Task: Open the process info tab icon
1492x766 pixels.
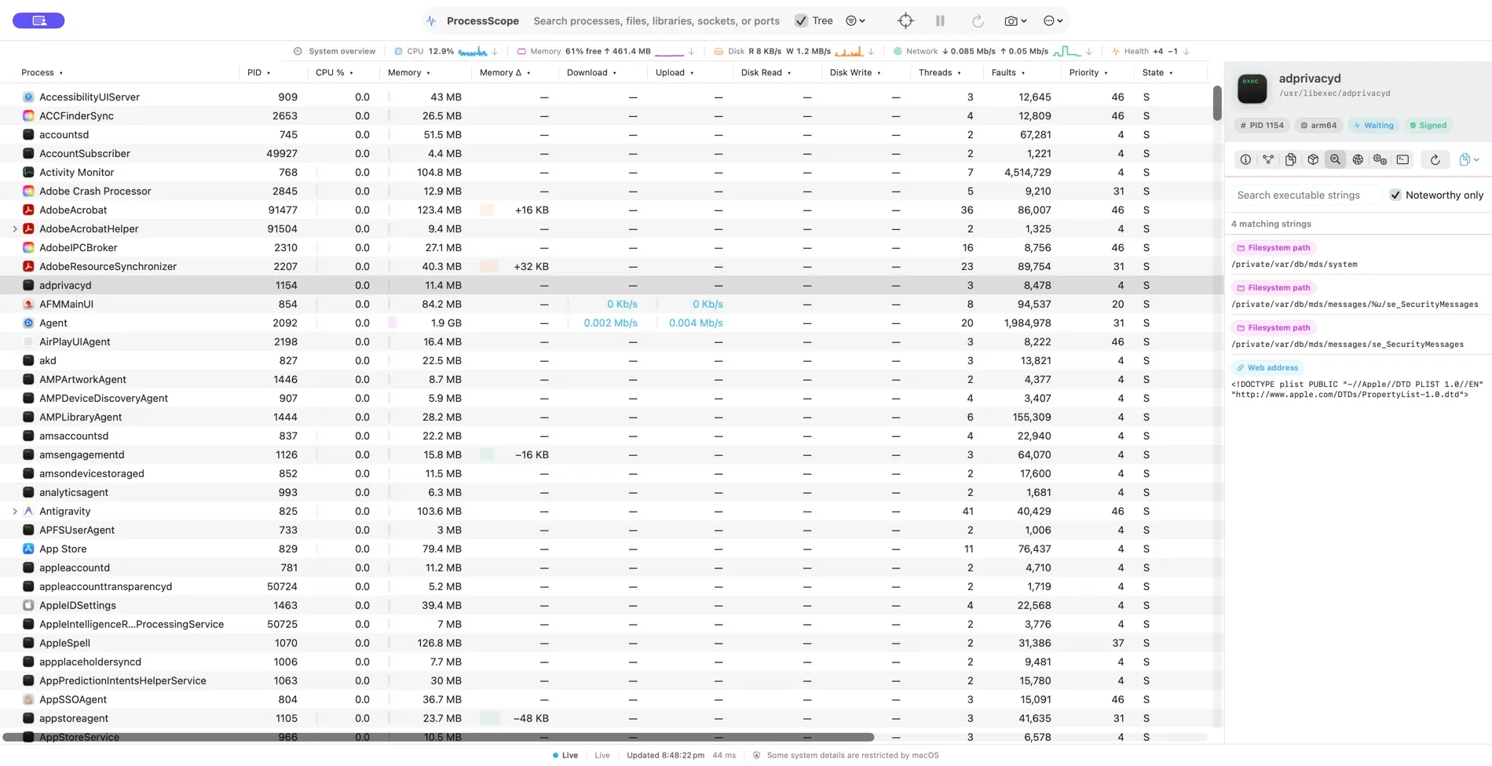Action: click(1245, 160)
